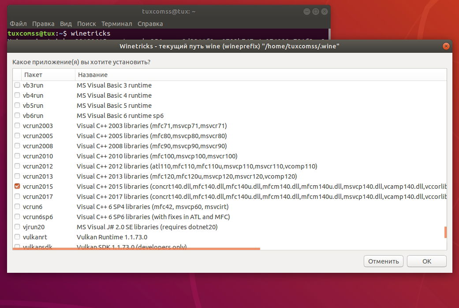This screenshot has height=308, width=459.
Task: Open the Справка menu in terminal
Action: coord(150,24)
